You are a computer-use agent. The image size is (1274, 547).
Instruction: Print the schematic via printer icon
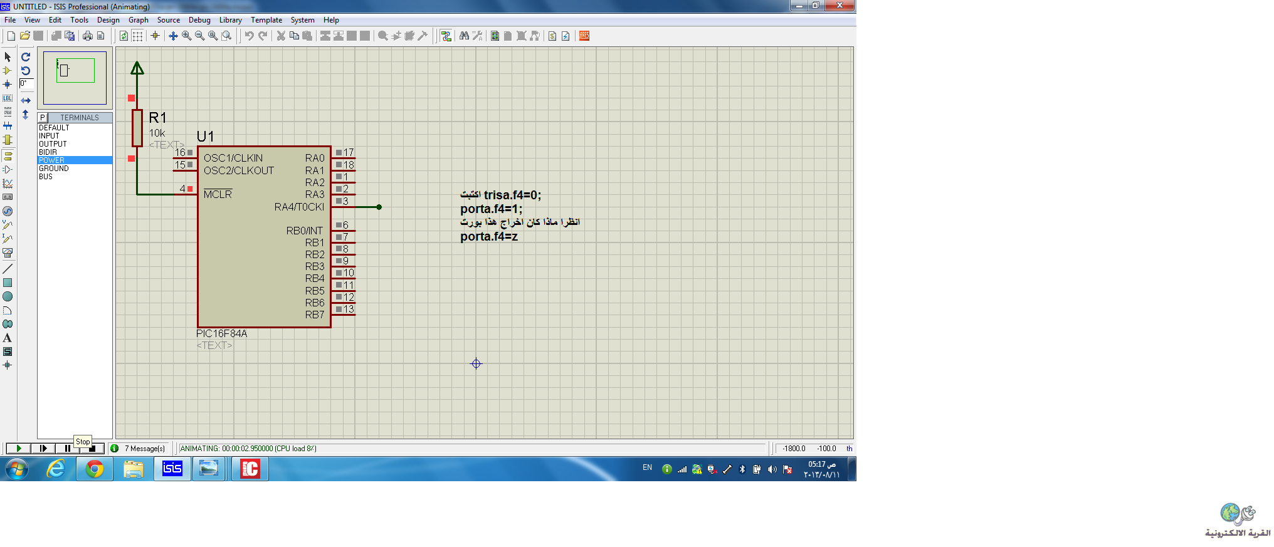[x=88, y=36]
